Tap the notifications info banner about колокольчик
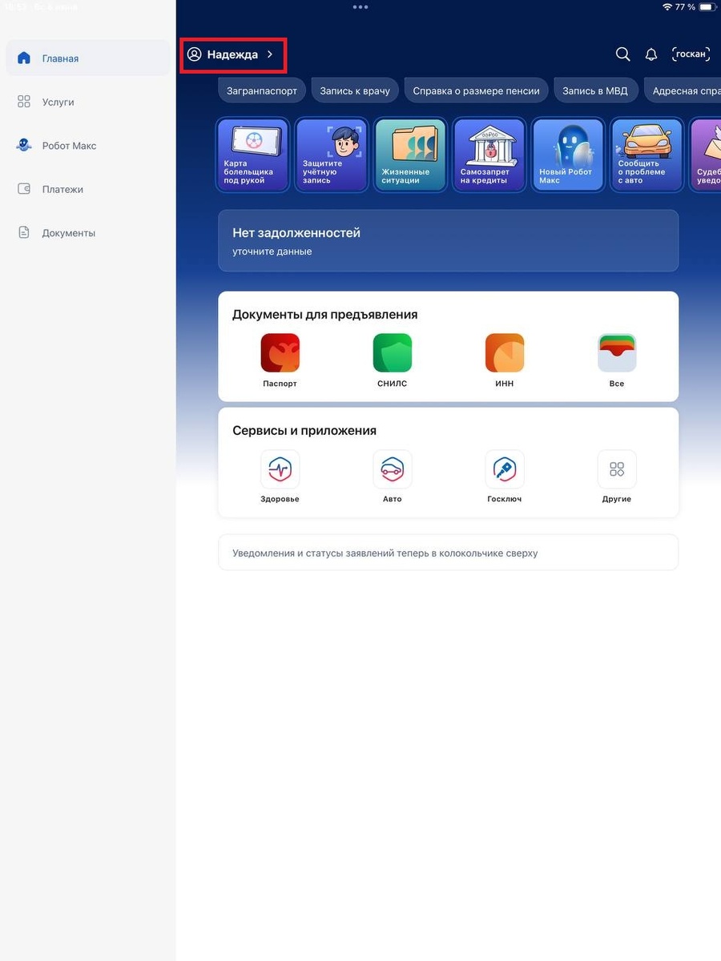This screenshot has width=721, height=961. pyautogui.click(x=449, y=553)
